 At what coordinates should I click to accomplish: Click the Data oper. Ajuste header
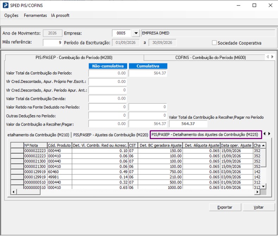(236, 145)
